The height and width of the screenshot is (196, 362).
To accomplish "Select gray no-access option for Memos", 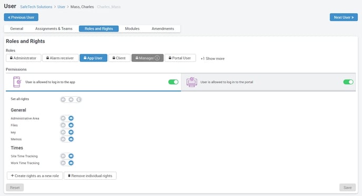I will (63, 139).
